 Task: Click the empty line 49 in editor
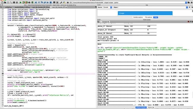coord(49,74)
